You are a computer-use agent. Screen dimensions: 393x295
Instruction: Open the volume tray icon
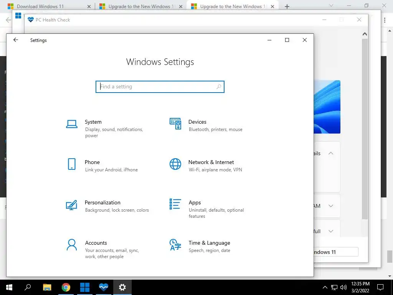click(x=343, y=287)
